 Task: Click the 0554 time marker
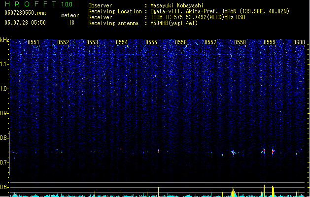[122, 42]
